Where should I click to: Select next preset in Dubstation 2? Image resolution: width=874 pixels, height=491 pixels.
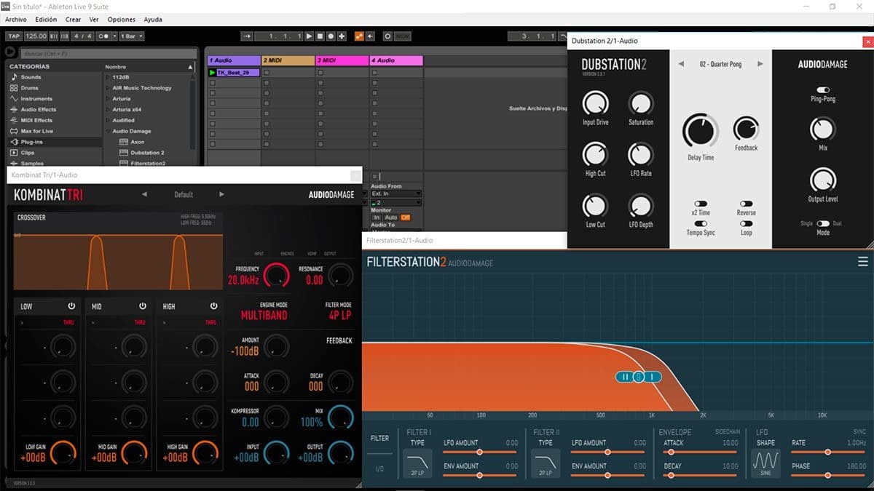pos(760,64)
